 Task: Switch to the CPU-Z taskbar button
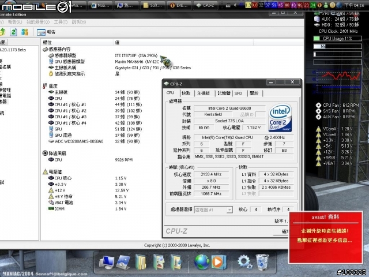(205, 5)
